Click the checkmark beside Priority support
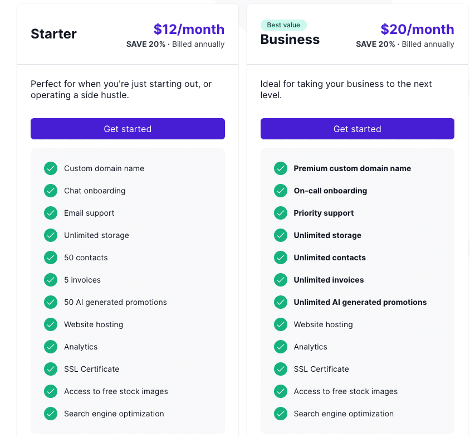The width and height of the screenshot is (470, 437). point(281,213)
